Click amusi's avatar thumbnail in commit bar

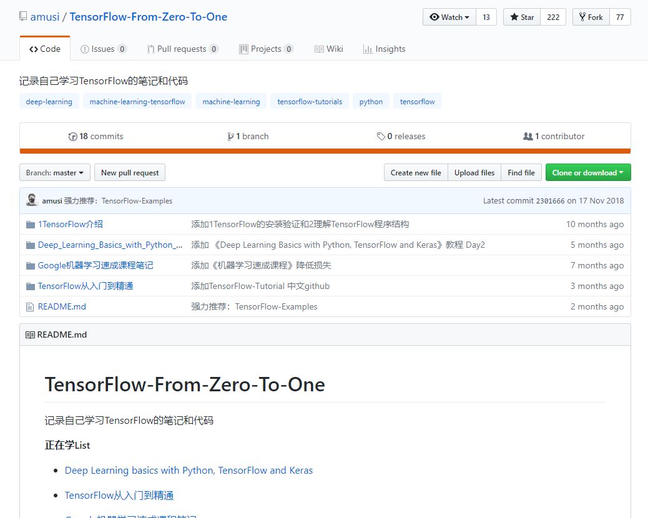pyautogui.click(x=32, y=200)
